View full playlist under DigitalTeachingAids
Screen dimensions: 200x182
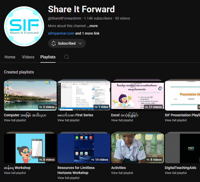click(176, 173)
